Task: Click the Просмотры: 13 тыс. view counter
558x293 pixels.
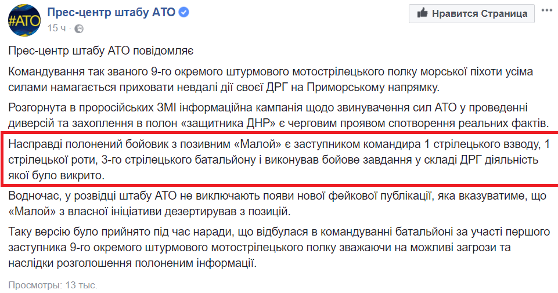Action: [53, 285]
